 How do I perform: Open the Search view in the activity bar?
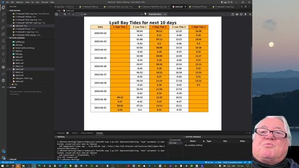(x=3, y=14)
